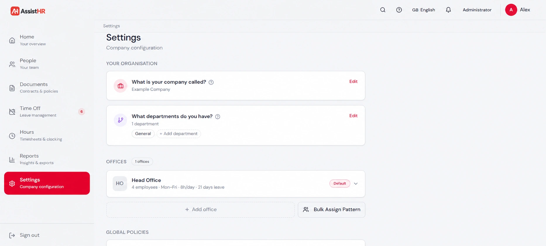This screenshot has height=246, width=546.
Task: Open notifications bell icon
Action: tap(448, 10)
